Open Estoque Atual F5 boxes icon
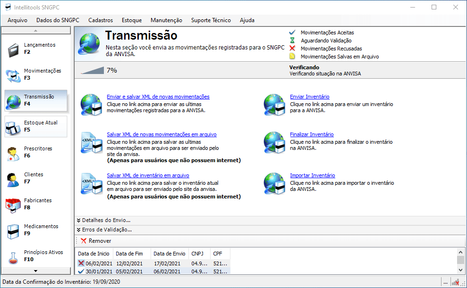The height and width of the screenshot is (288, 467). (13, 128)
